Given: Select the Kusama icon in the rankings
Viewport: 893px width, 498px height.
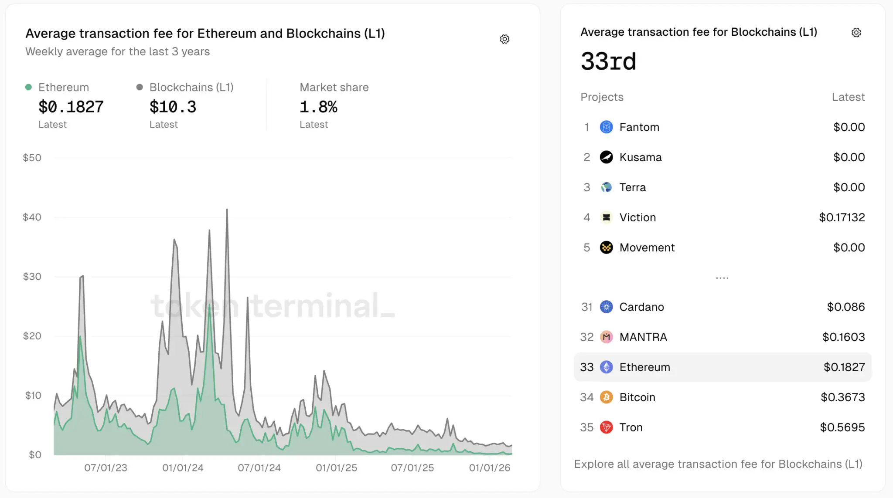Looking at the screenshot, I should [x=607, y=157].
